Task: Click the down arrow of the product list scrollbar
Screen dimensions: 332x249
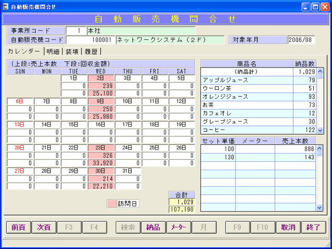Action: click(x=320, y=131)
